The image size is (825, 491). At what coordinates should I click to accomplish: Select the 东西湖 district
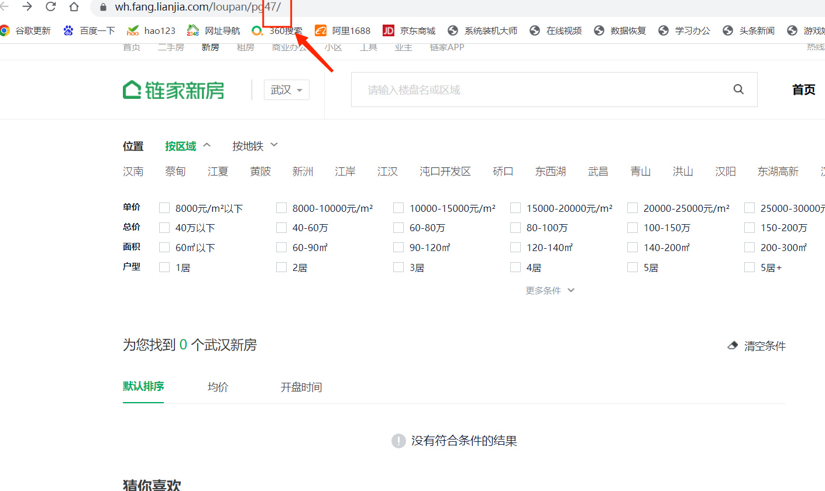(551, 171)
